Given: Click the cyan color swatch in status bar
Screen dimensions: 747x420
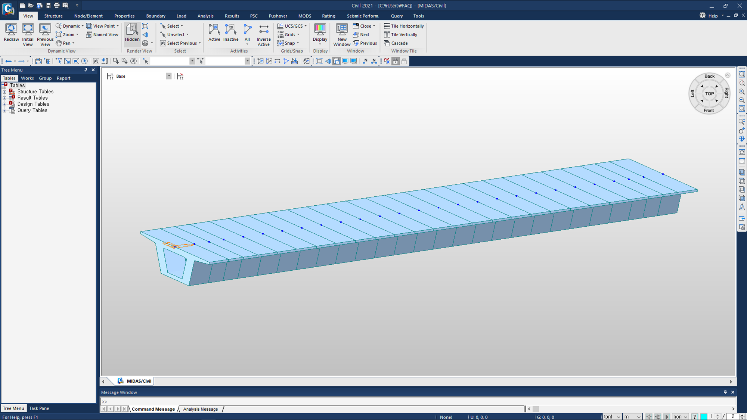Looking at the screenshot, I should (704, 417).
